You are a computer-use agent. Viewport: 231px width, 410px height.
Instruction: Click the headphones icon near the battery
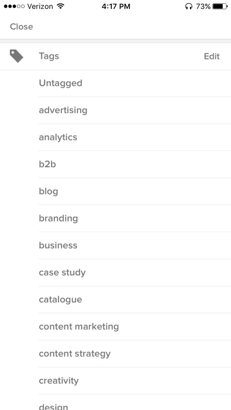point(189,6)
